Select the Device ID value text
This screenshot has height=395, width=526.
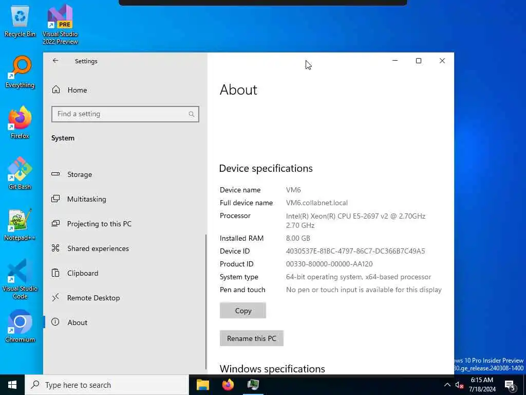[355, 251]
